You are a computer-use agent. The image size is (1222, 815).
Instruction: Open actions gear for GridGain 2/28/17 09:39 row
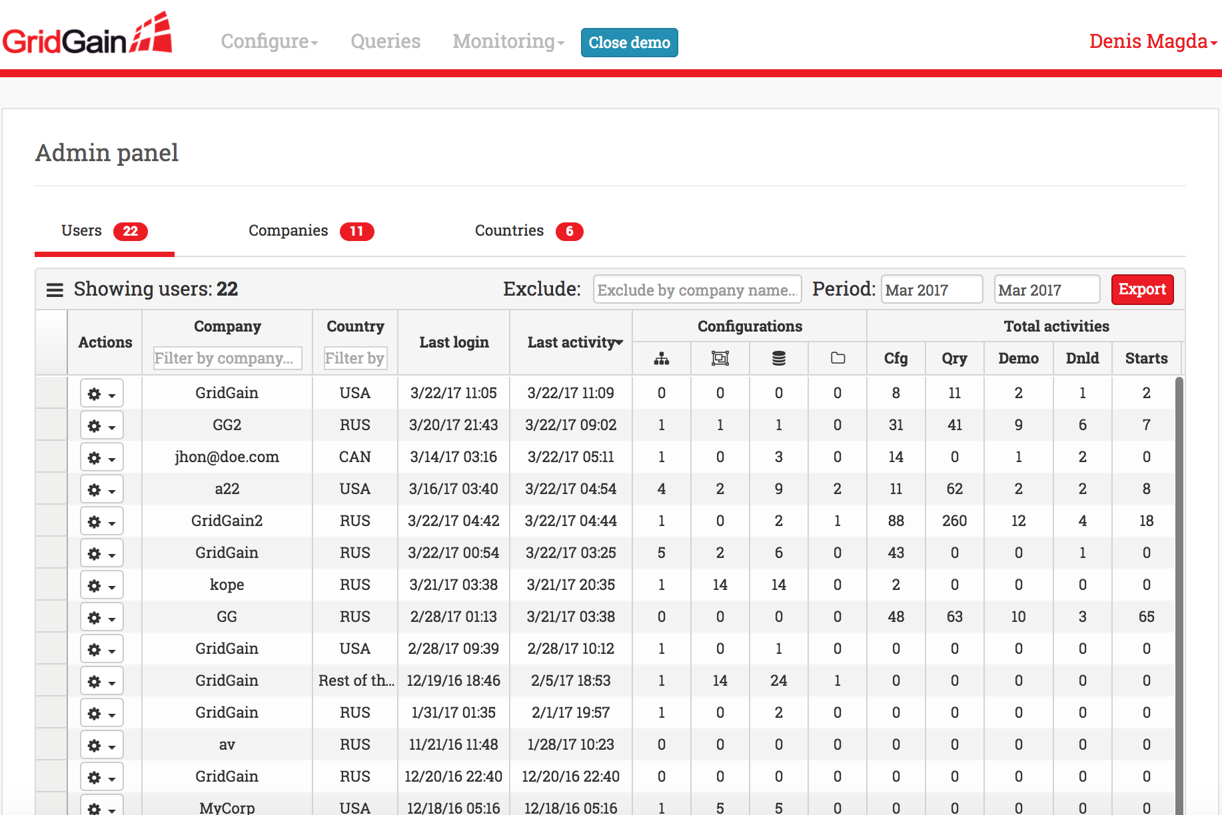[102, 649]
